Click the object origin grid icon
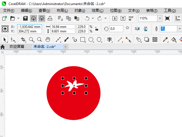The height and width of the screenshot is (137, 182). 5,29
